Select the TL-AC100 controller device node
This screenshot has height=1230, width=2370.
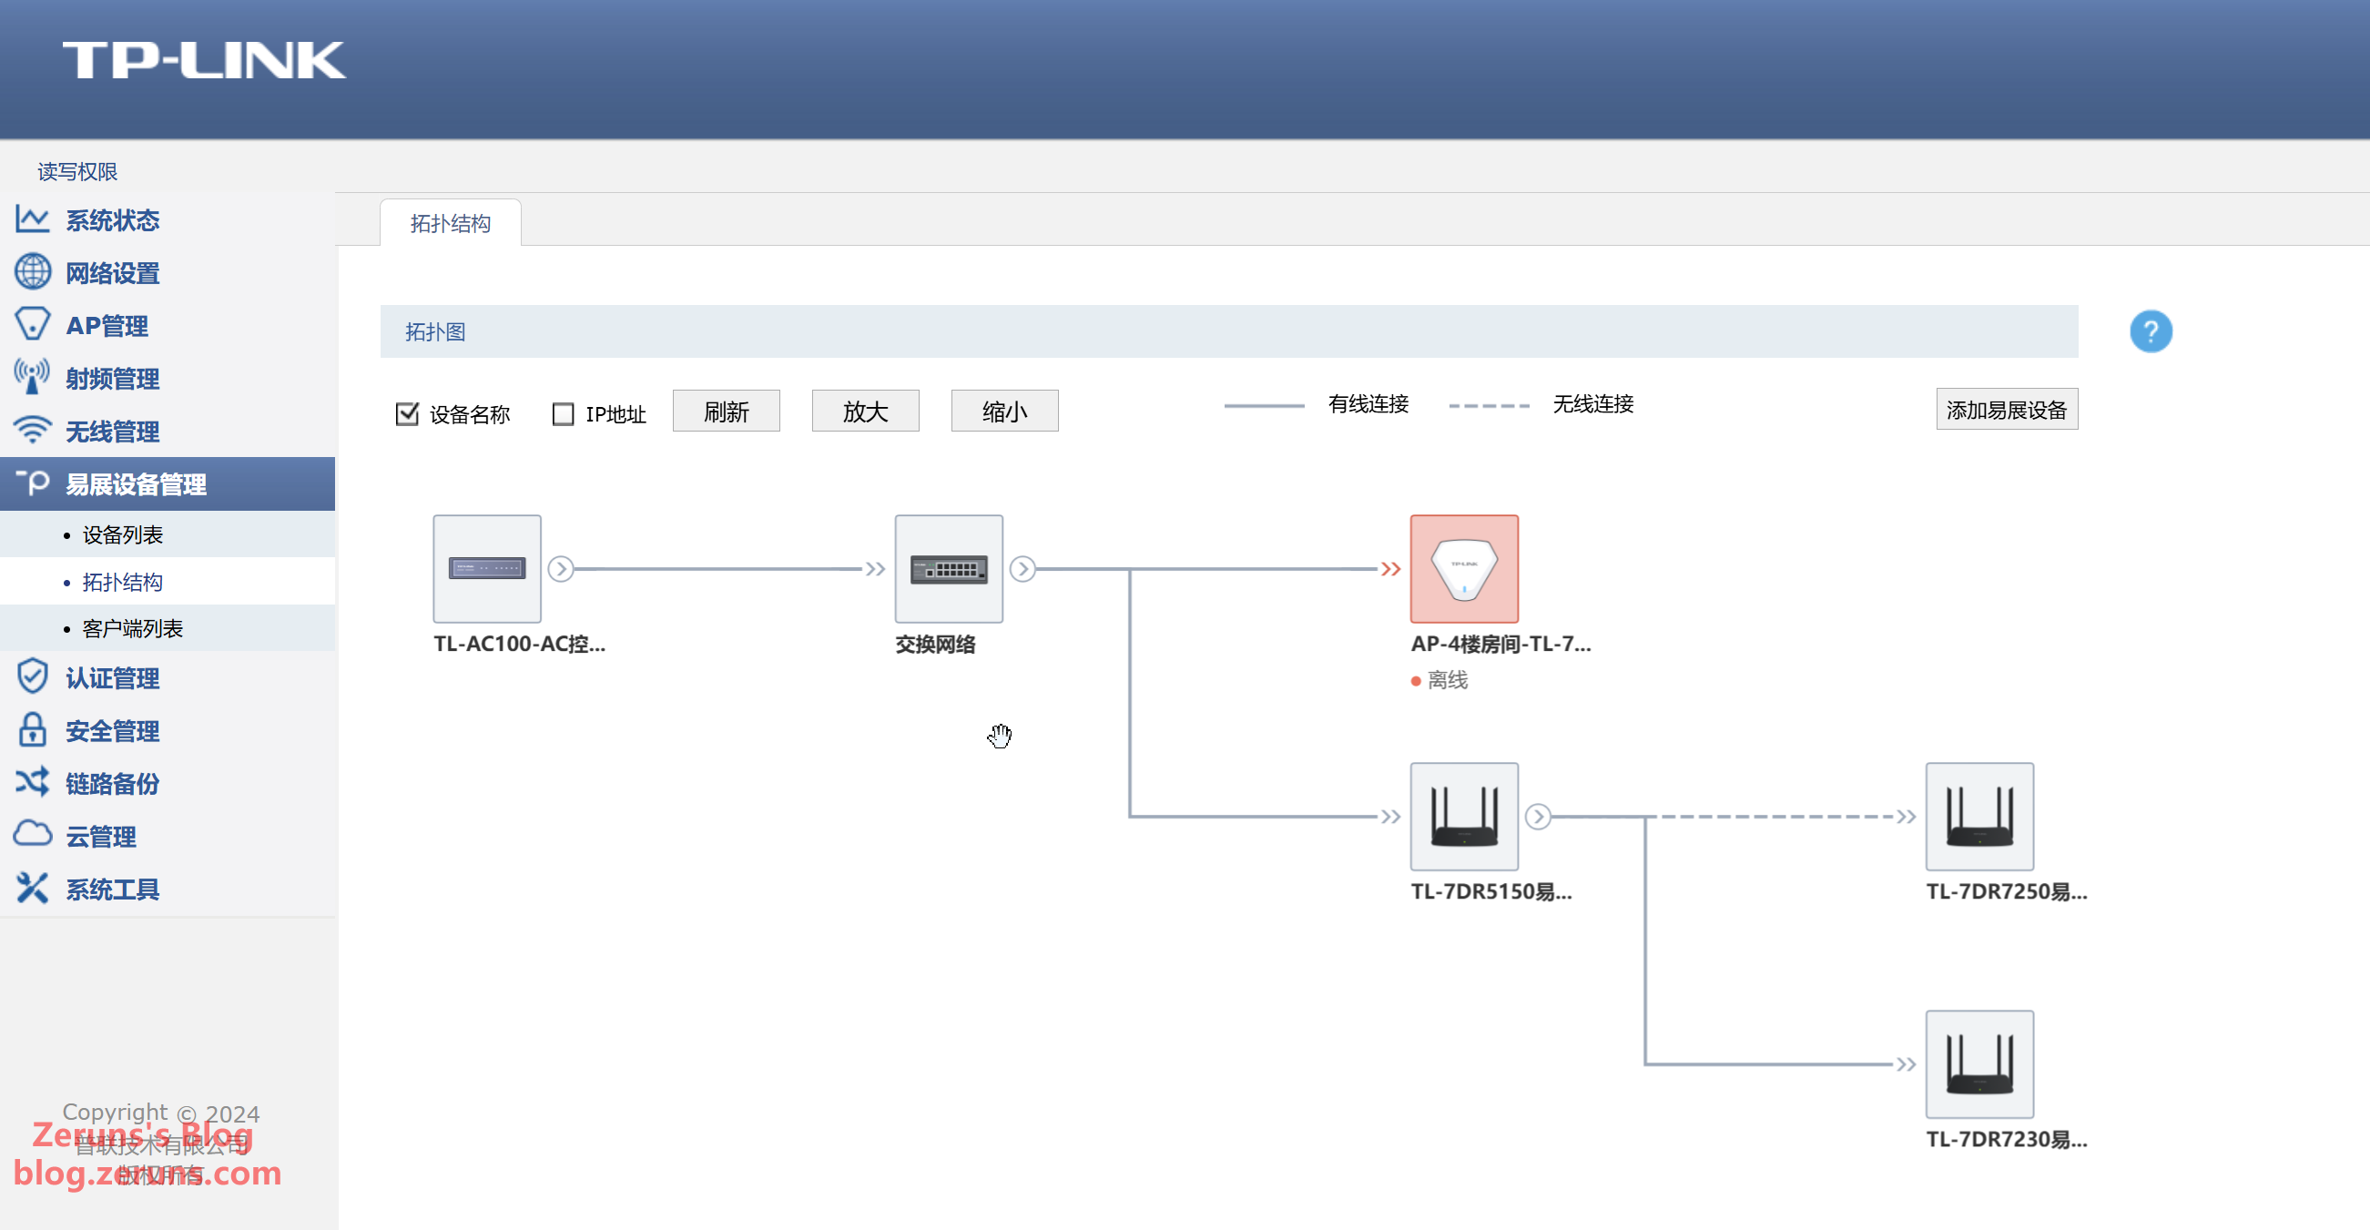tap(487, 568)
